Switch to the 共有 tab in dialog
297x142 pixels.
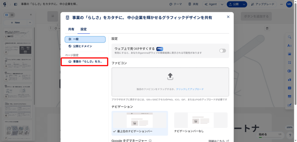click(71, 29)
